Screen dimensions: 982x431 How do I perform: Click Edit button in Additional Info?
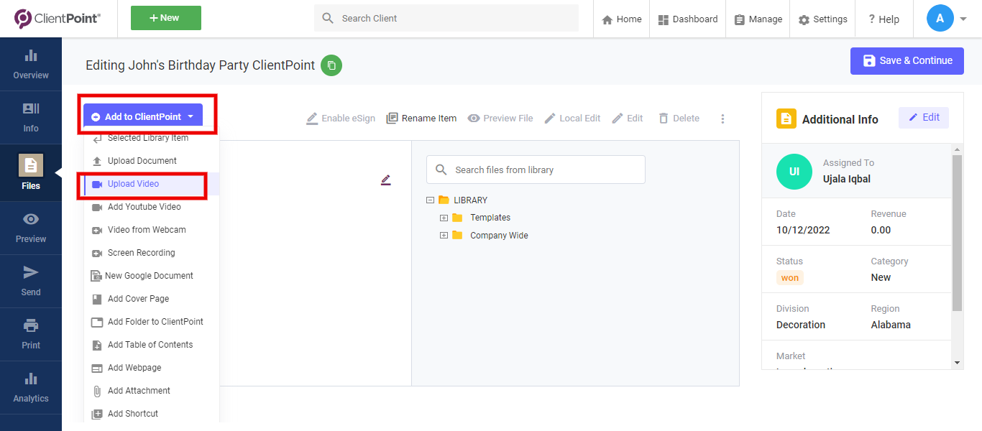[x=924, y=118]
